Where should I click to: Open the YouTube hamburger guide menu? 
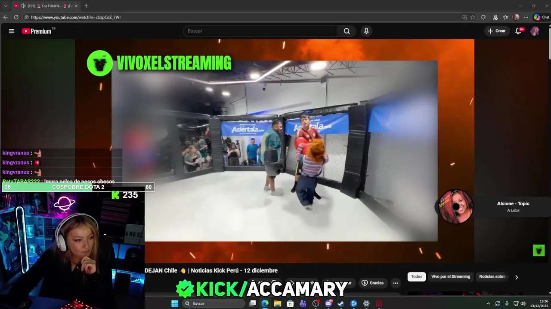click(x=12, y=31)
